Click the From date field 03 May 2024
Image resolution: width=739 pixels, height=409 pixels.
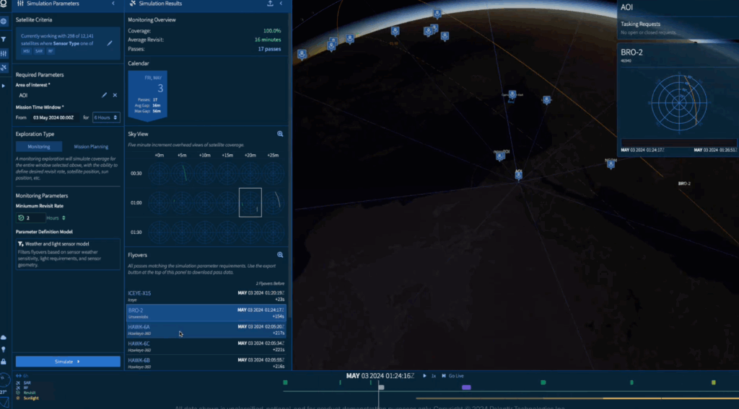[x=53, y=117]
